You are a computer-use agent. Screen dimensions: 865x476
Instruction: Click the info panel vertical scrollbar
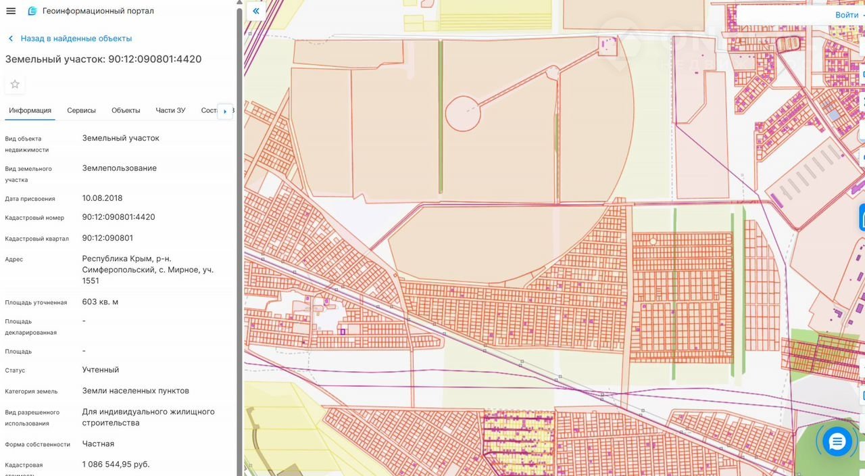pyautogui.click(x=239, y=203)
